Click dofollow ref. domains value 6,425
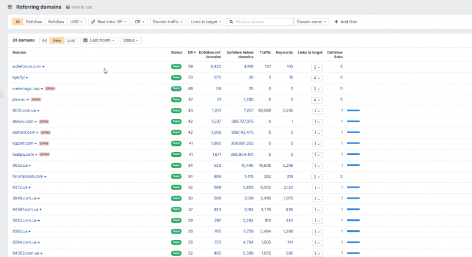The height and width of the screenshot is (257, 472). pos(216,66)
